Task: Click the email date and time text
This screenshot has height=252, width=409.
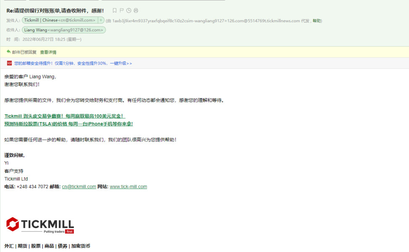Action: [x=52, y=39]
